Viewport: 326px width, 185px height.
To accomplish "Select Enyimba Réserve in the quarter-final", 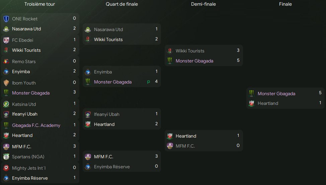I will pos(112,167).
